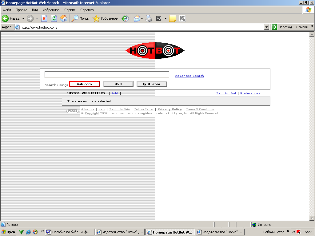Image resolution: width=315 pixels, height=236 pixels.
Task: Open the Сервис menu
Action: pyautogui.click(x=70, y=10)
